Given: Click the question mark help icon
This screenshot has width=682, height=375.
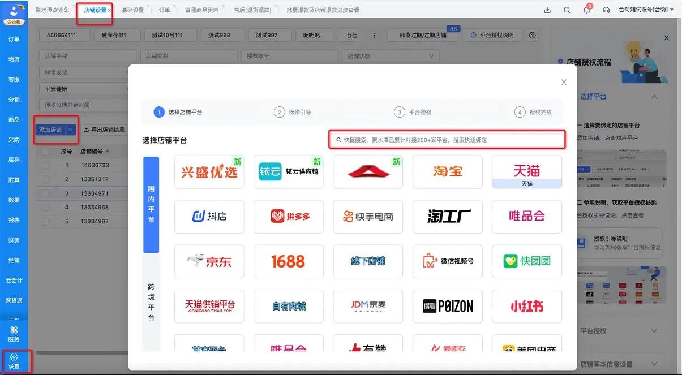Looking at the screenshot, I should point(533,35).
